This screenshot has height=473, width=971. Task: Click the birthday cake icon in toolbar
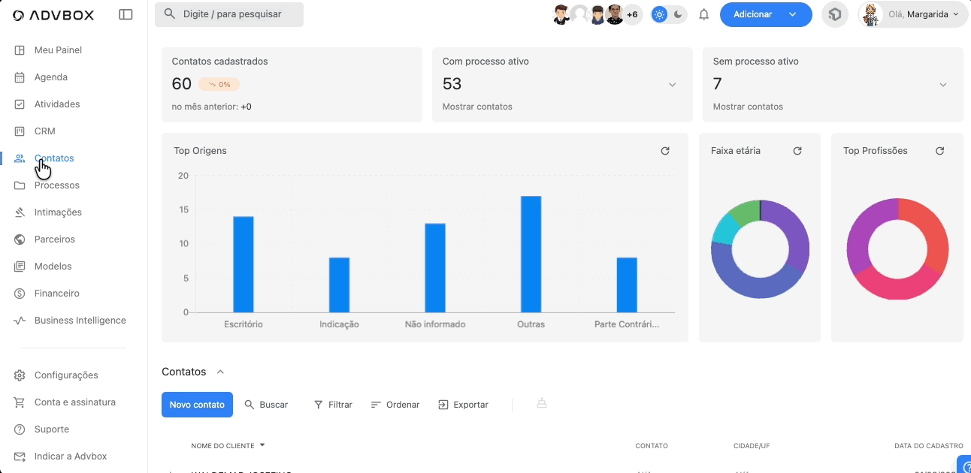[x=541, y=404]
